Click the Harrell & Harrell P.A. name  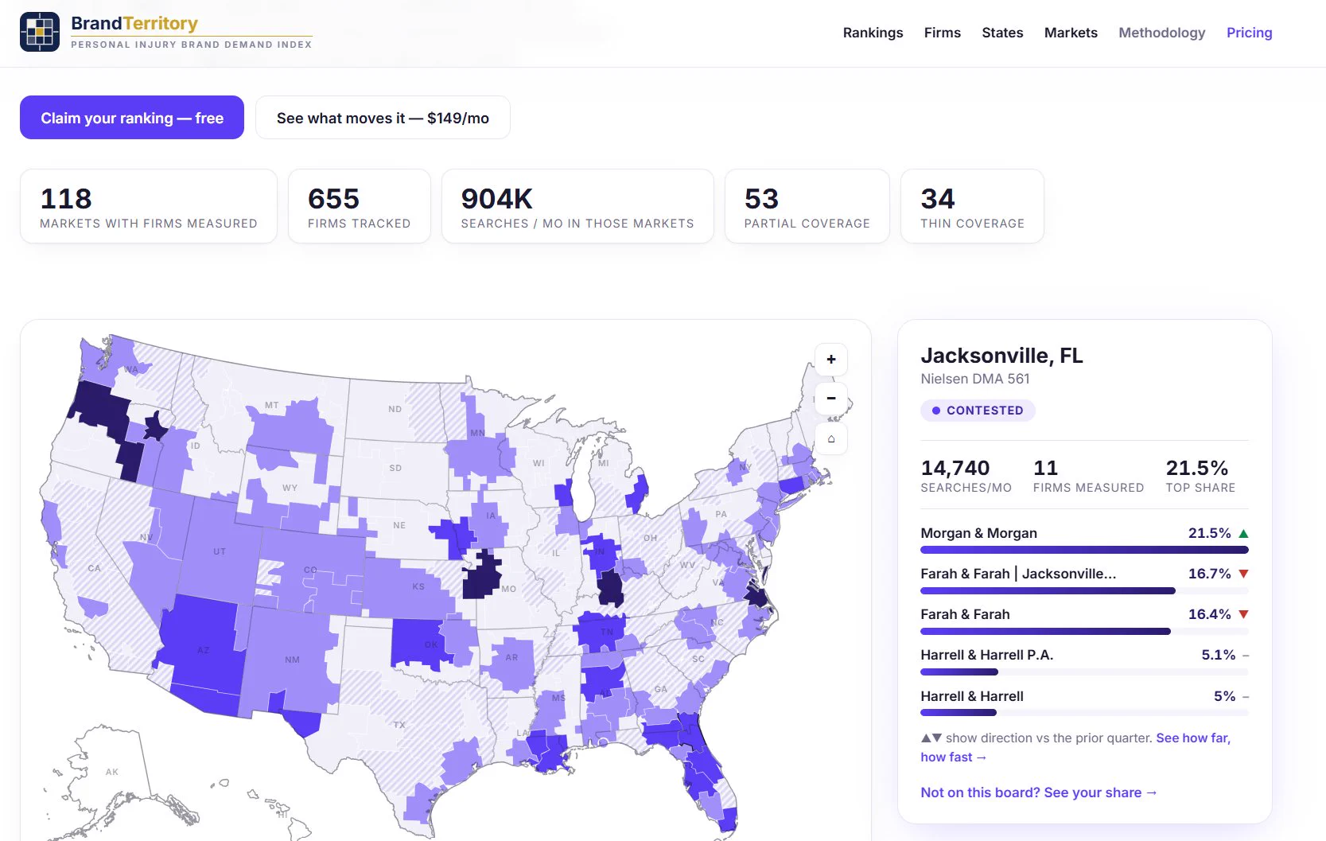[986, 655]
